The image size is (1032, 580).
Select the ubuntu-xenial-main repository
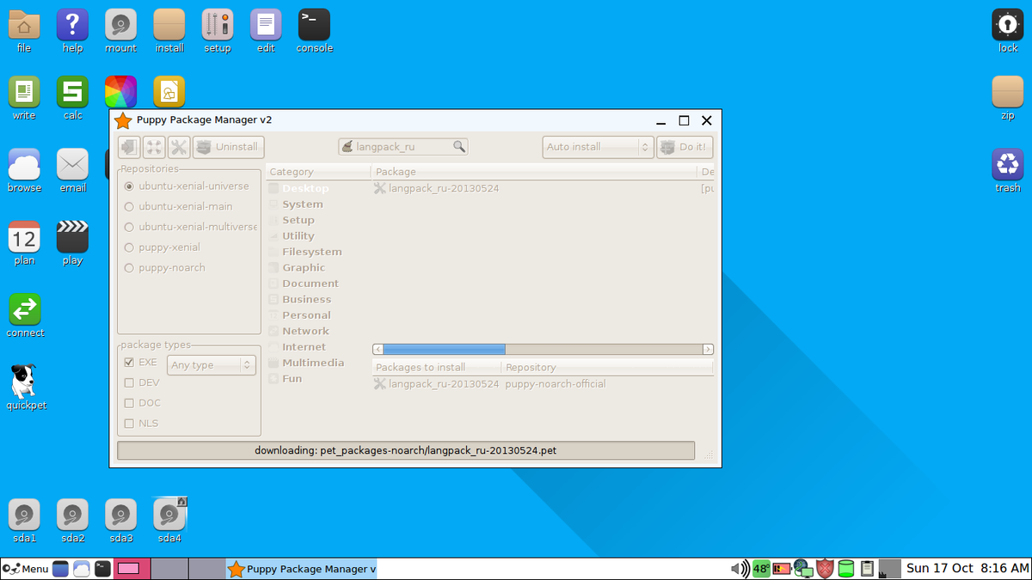coord(179,207)
